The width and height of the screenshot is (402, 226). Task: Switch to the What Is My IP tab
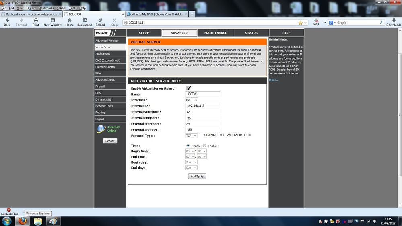click(157, 14)
